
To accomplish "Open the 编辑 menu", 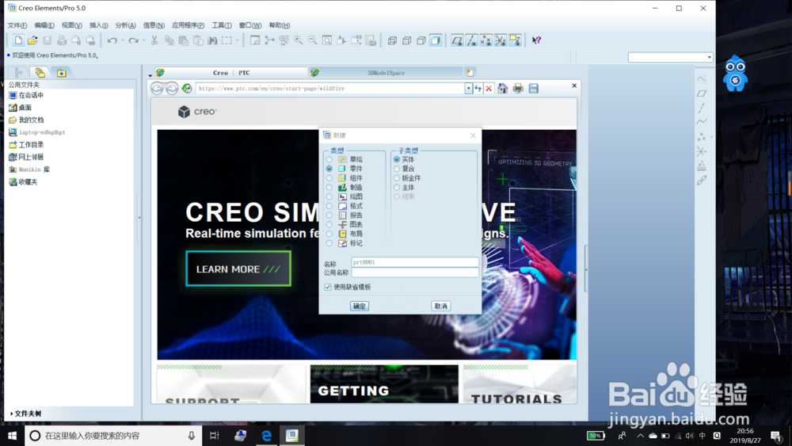I will point(44,25).
